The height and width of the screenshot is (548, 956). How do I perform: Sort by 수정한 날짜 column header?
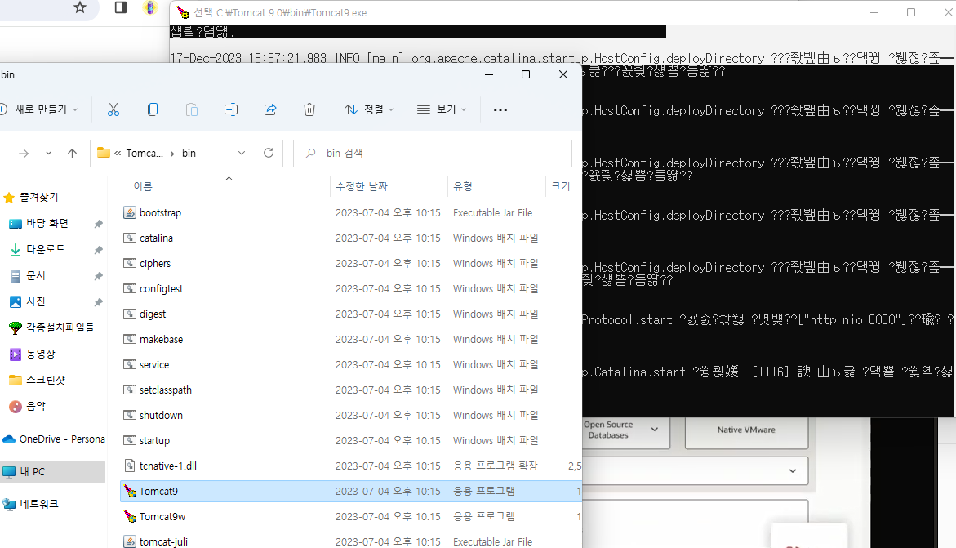pos(362,186)
